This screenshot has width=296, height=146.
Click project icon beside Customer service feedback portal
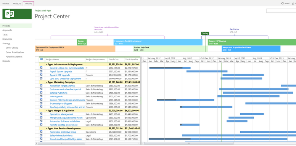pos(41,89)
